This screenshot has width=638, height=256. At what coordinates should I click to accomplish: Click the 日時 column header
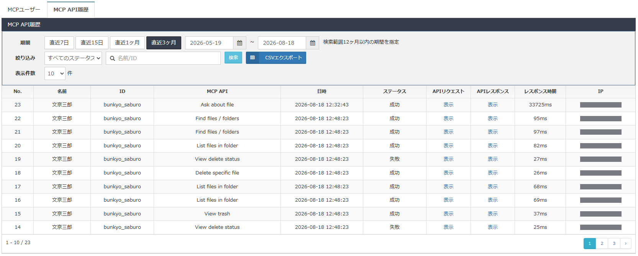click(322, 91)
